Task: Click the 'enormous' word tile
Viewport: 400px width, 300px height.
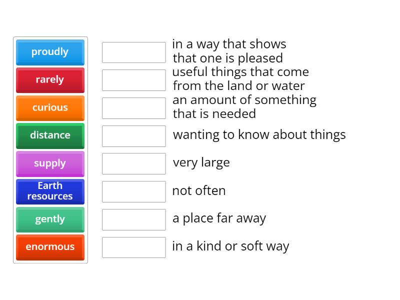Action: click(x=50, y=247)
